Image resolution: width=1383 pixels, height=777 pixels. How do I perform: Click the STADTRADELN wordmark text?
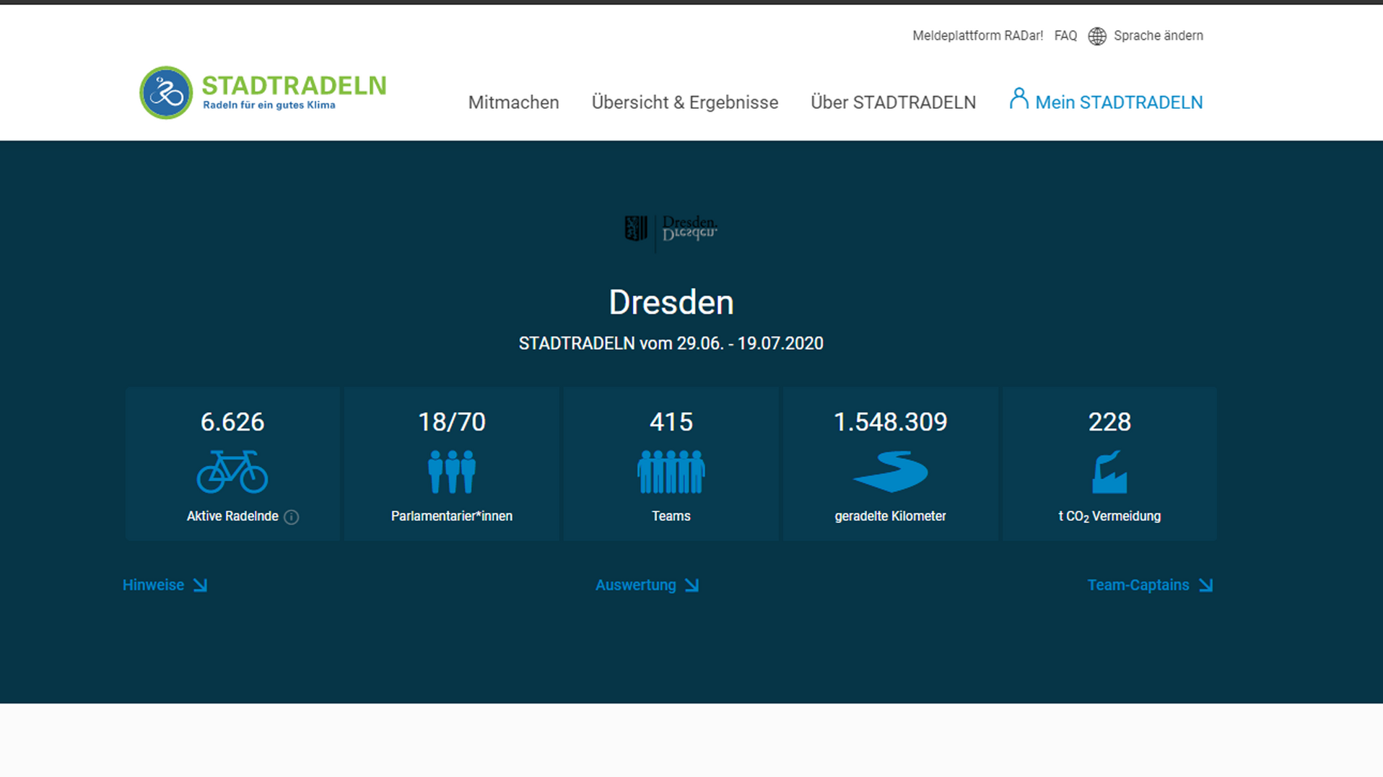pyautogui.click(x=294, y=85)
